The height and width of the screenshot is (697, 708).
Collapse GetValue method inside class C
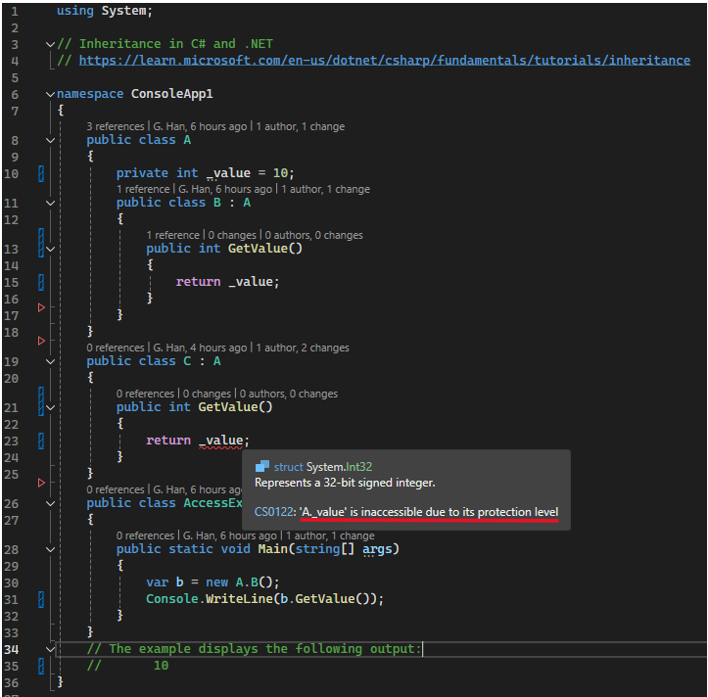pyautogui.click(x=51, y=407)
